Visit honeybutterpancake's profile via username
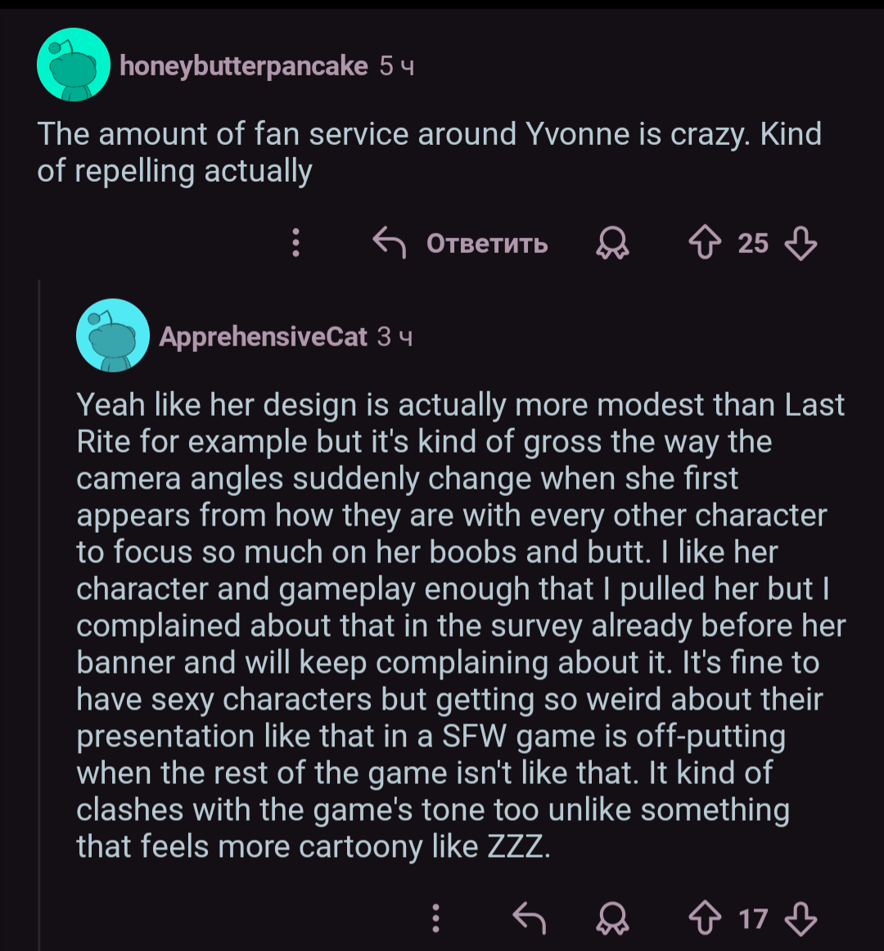 243,65
